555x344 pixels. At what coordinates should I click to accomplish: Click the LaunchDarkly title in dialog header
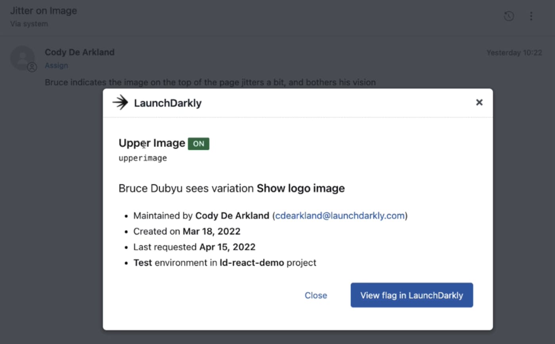(168, 103)
